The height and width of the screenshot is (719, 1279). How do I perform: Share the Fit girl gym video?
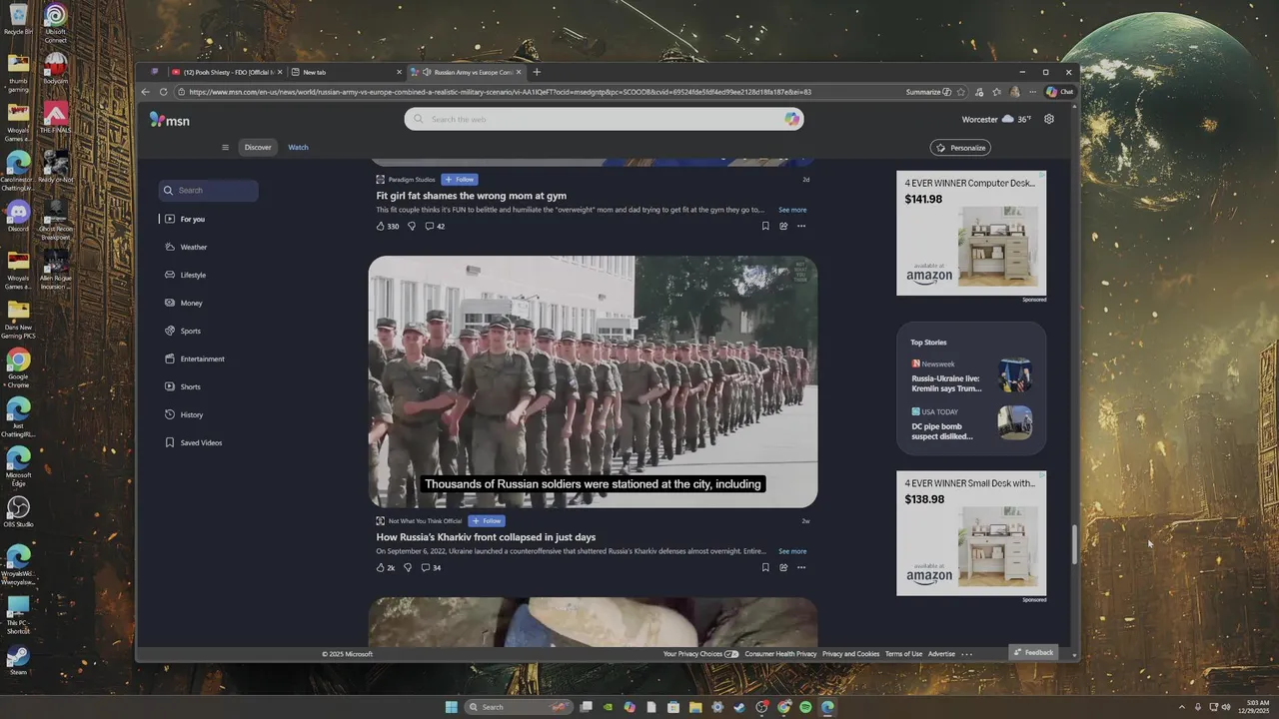click(783, 226)
